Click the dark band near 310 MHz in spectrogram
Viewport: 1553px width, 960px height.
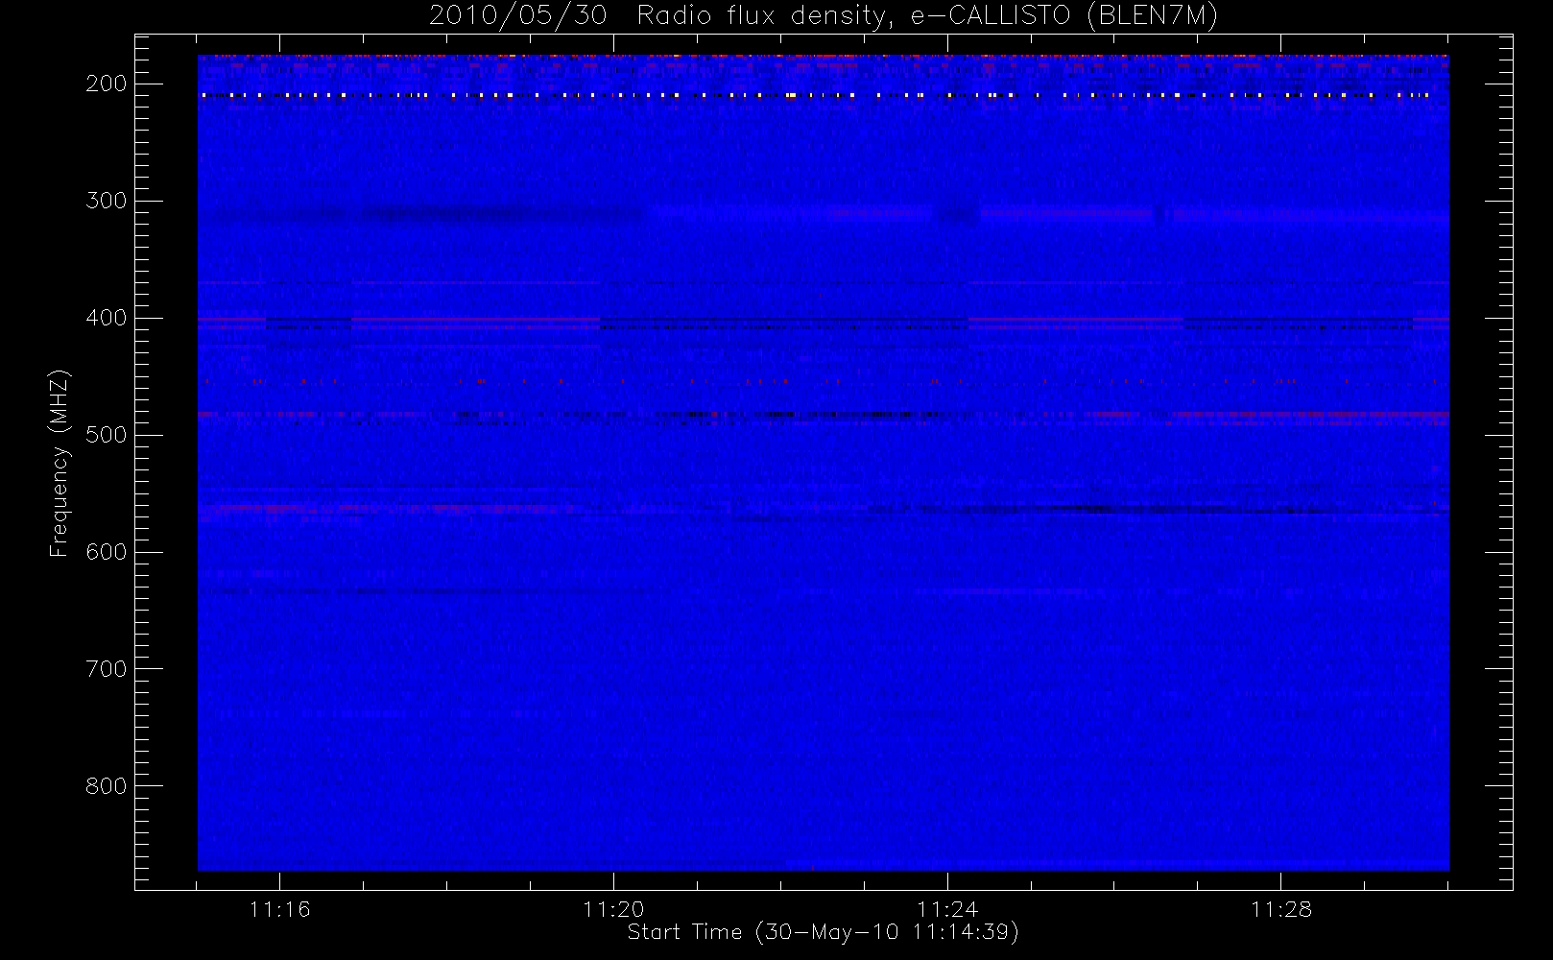pos(422,214)
